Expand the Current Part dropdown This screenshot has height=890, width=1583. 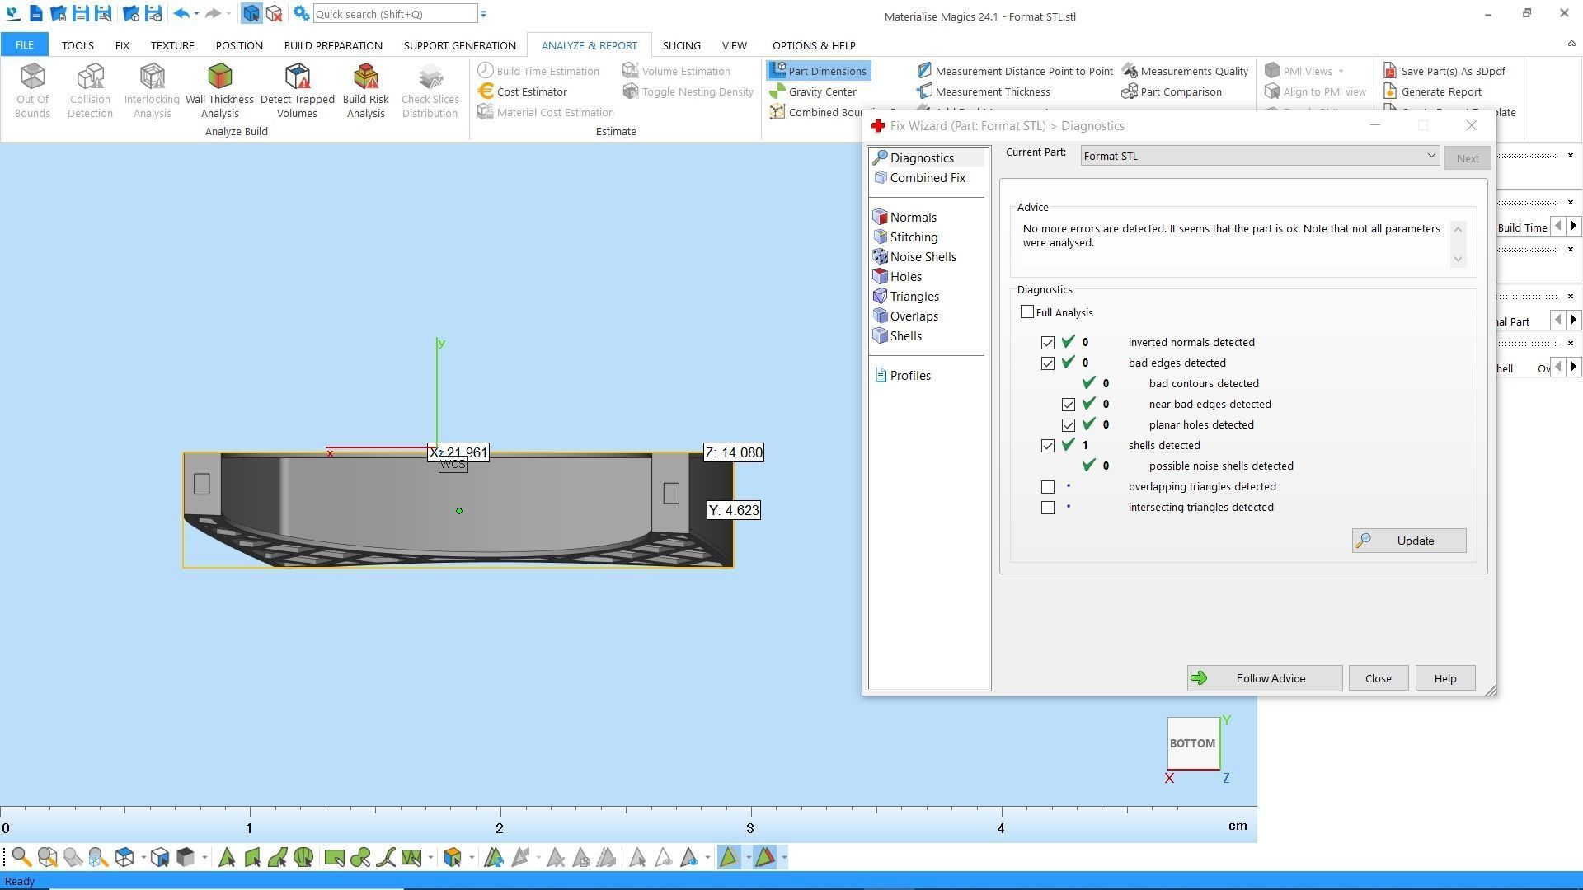[x=1430, y=156]
